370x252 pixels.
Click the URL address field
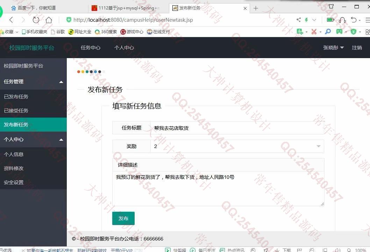(x=133, y=20)
